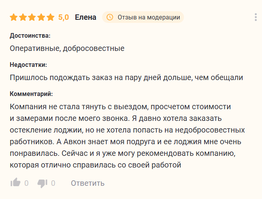Viewport: 262px width, 199px height.
Task: Click the Недостатки heading
Action: 28,65
